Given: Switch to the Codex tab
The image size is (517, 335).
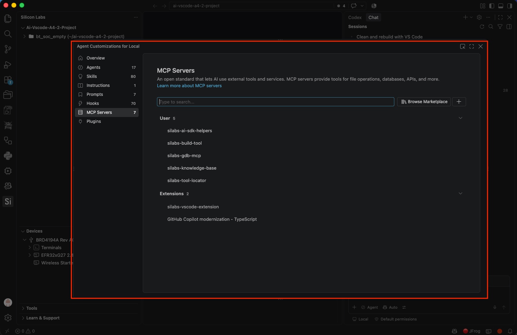Looking at the screenshot, I should (x=355, y=17).
